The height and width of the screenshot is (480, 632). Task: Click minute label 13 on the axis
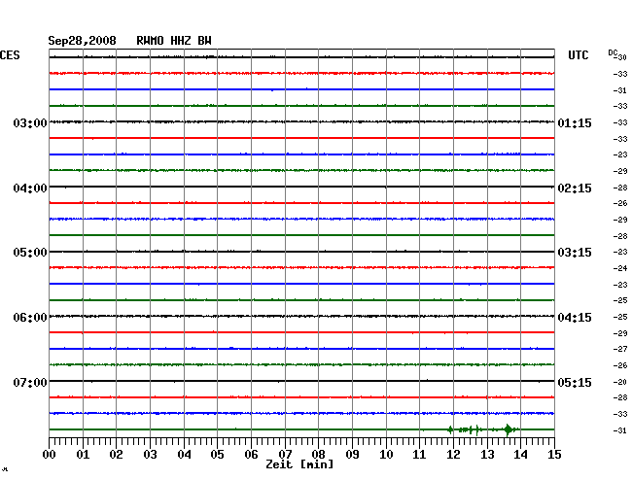pyautogui.click(x=487, y=454)
